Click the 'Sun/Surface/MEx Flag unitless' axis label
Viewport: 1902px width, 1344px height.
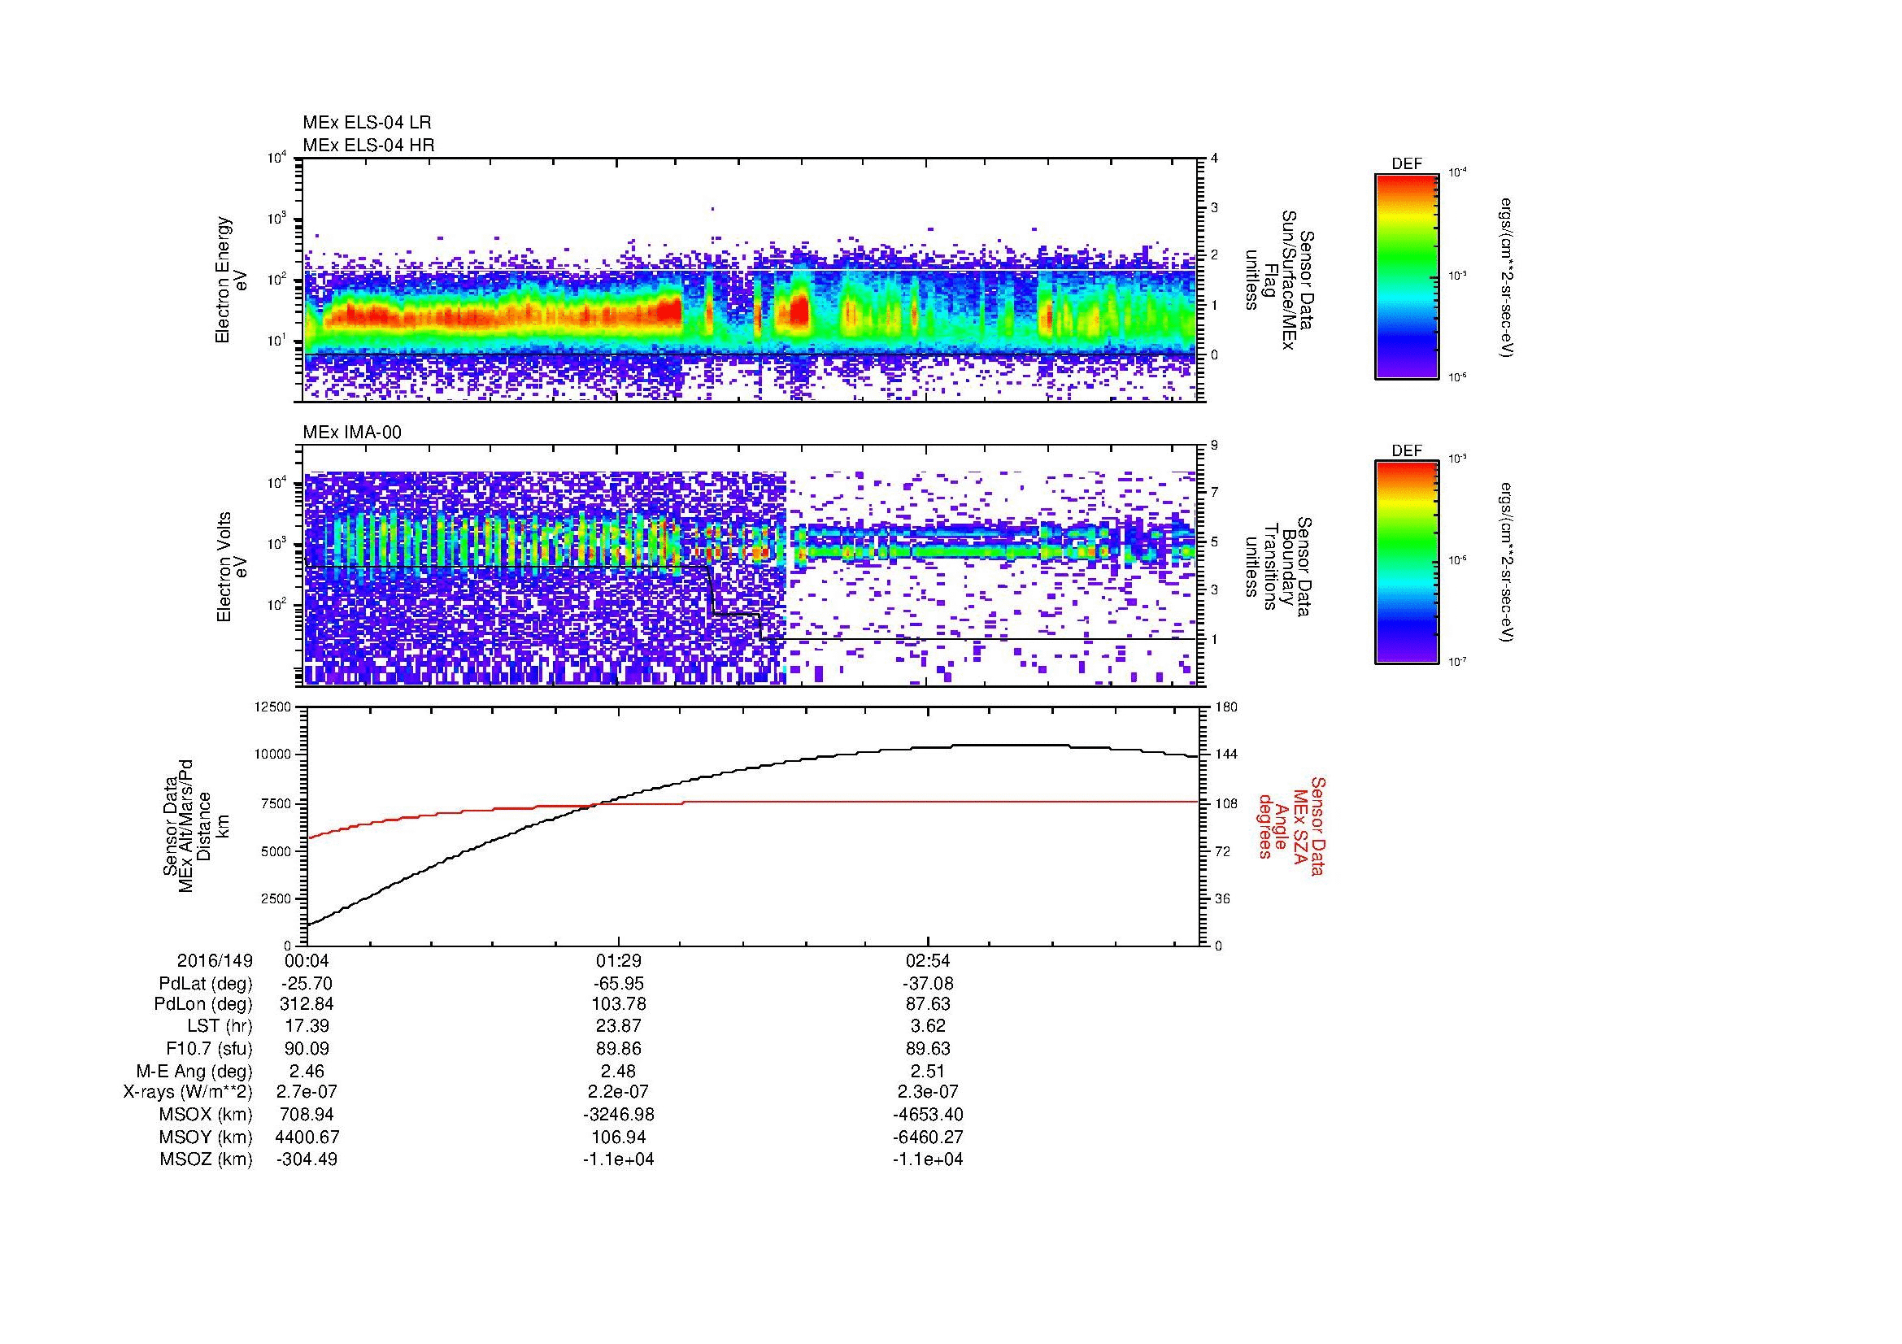1280,281
